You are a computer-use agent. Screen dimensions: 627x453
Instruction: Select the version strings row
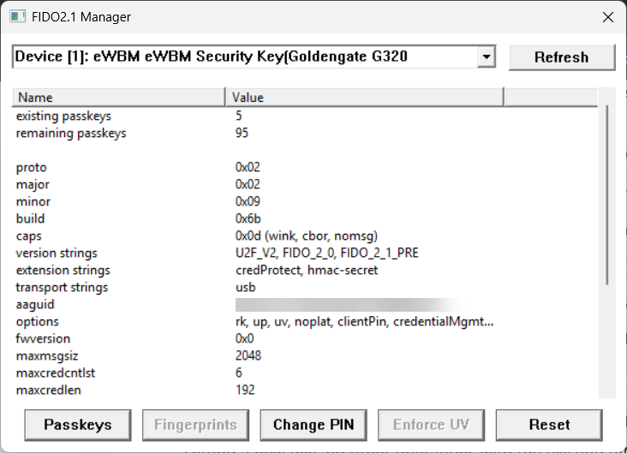(56, 253)
